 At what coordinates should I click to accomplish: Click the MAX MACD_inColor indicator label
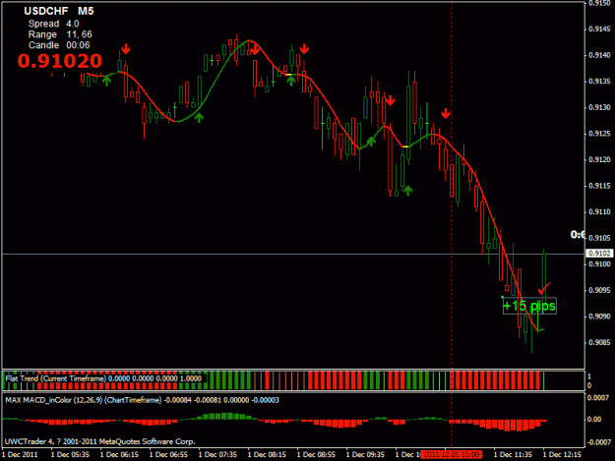pyautogui.click(x=142, y=400)
